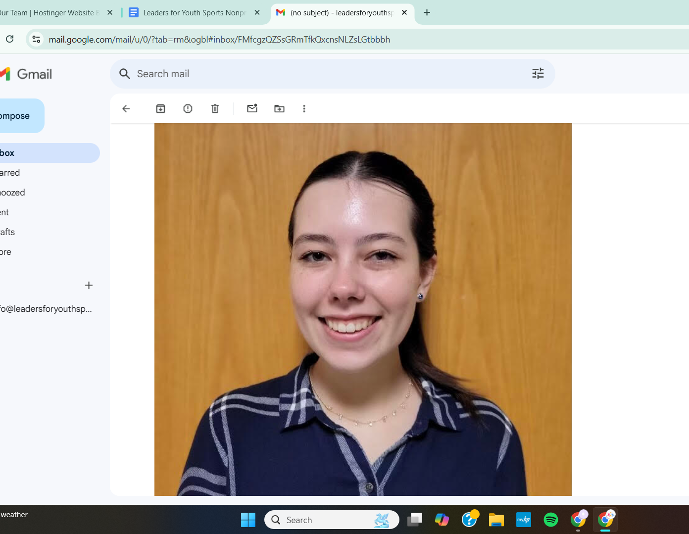Screen dimensions: 689x534
Task: Delete this email with trash icon
Action: click(215, 109)
